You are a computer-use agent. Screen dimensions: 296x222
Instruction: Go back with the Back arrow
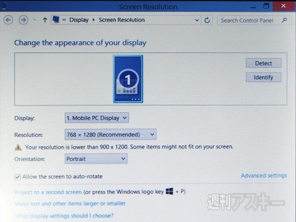pos(9,20)
